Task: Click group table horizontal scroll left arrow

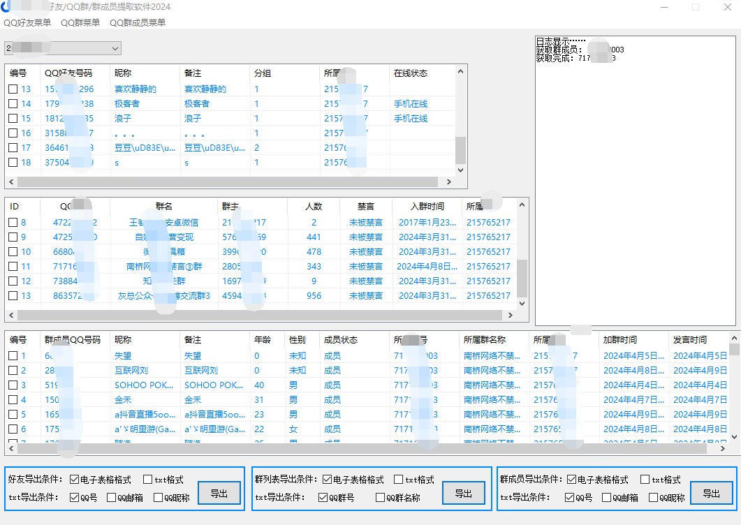Action: coord(11,315)
